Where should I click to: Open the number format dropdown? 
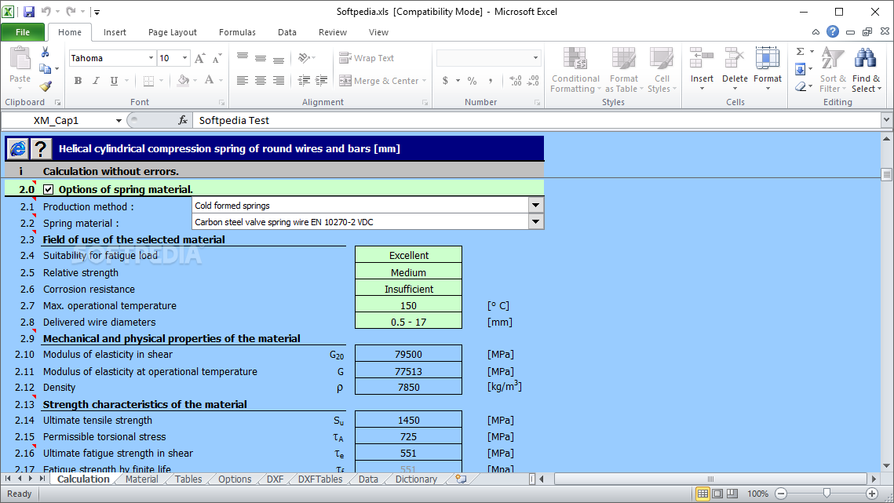pyautogui.click(x=535, y=58)
